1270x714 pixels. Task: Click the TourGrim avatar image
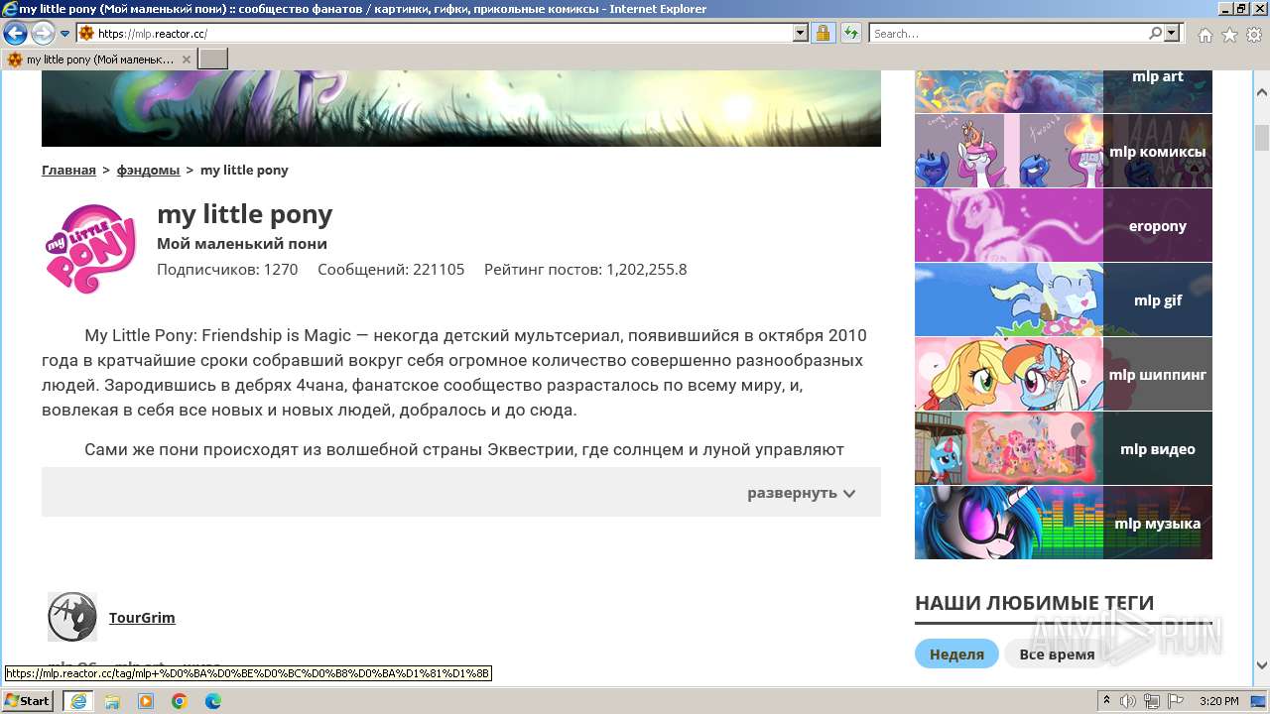72,617
